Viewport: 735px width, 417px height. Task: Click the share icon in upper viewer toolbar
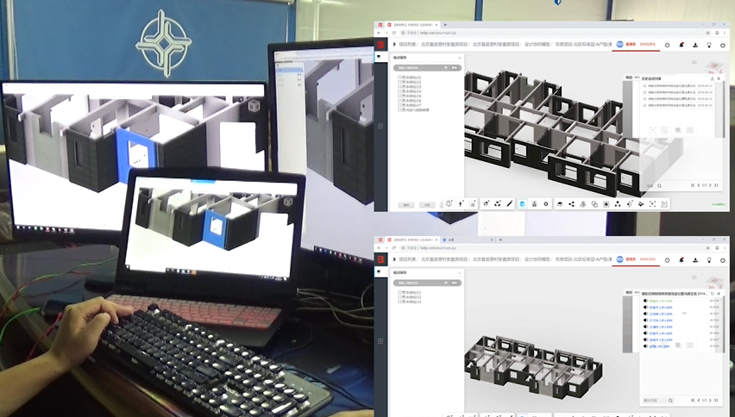click(570, 203)
